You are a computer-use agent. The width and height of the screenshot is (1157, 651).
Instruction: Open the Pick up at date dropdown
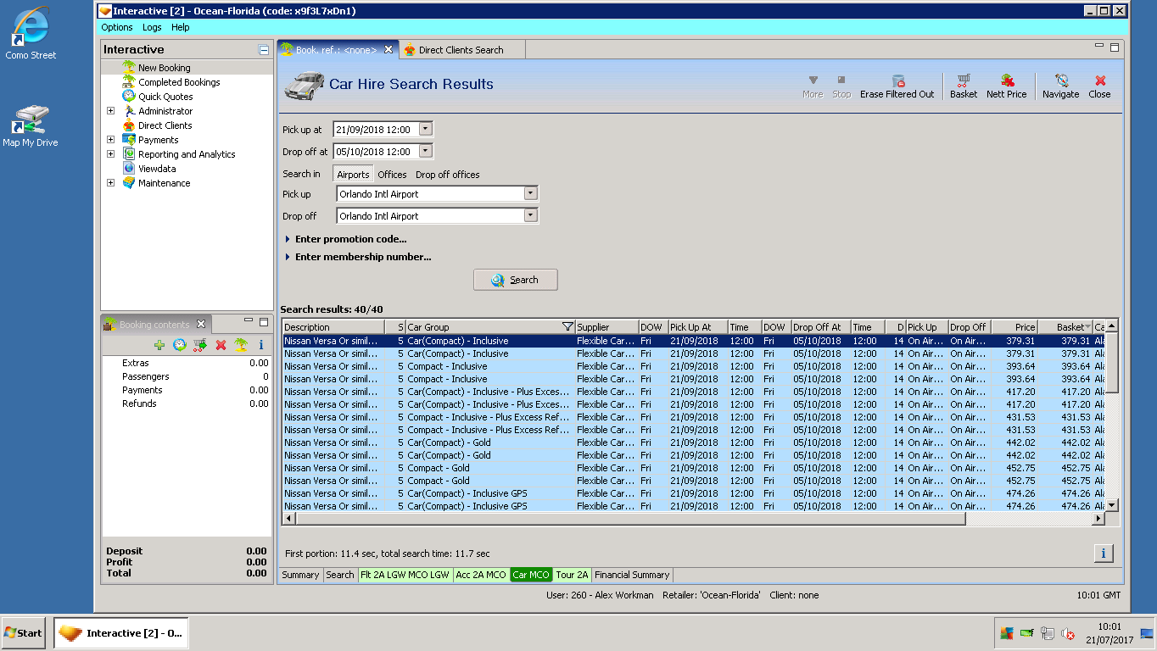point(426,130)
